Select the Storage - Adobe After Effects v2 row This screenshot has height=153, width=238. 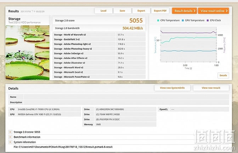coord(99,58)
